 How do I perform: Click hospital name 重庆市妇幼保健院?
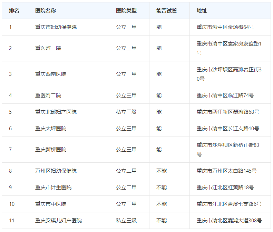56,27
